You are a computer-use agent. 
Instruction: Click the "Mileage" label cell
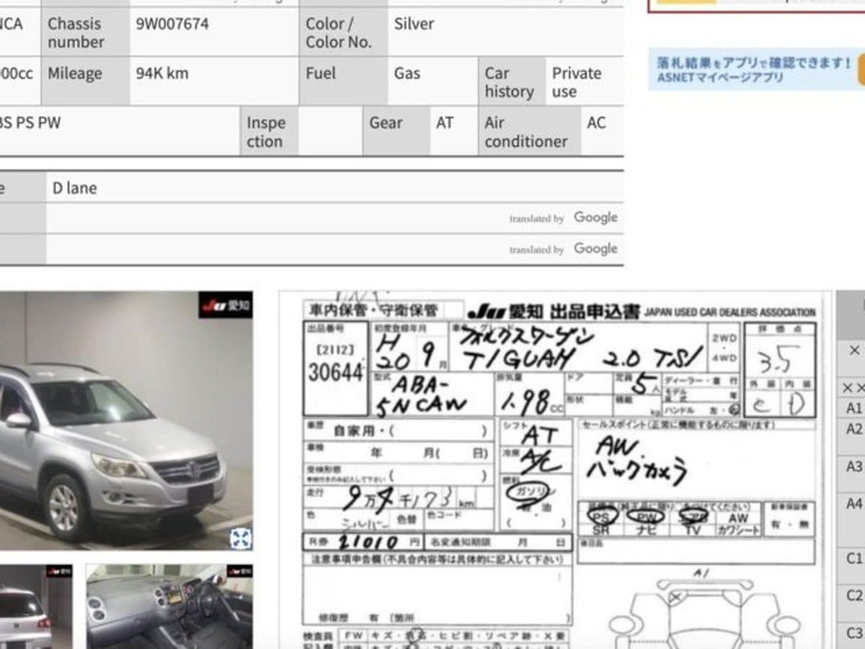click(86, 81)
